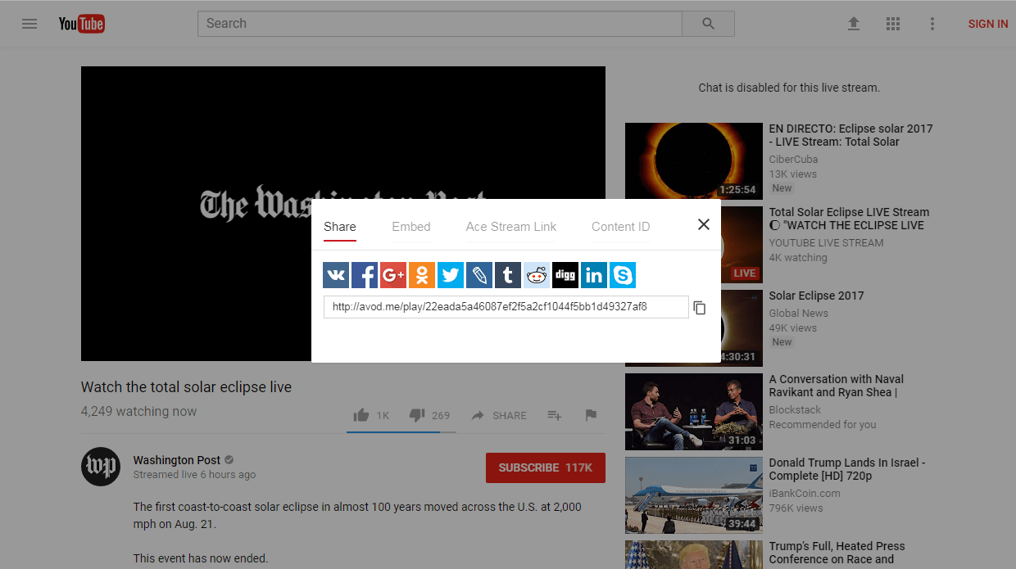Click the CiberCuba channel name

click(793, 160)
